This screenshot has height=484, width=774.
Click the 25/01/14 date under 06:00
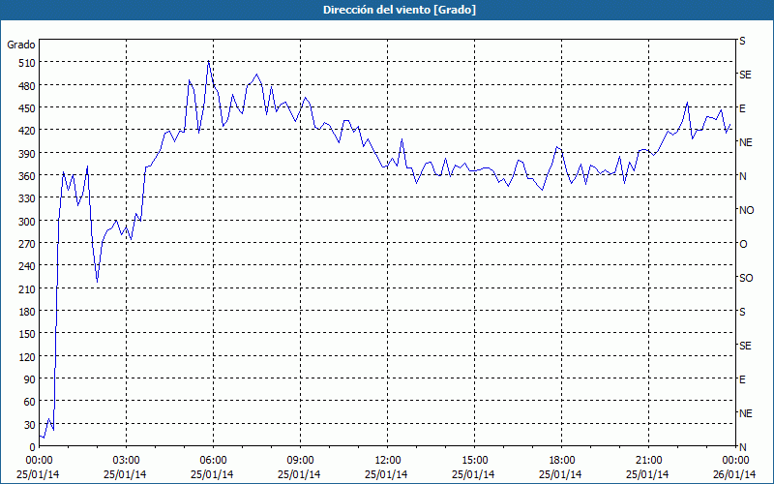(x=212, y=474)
